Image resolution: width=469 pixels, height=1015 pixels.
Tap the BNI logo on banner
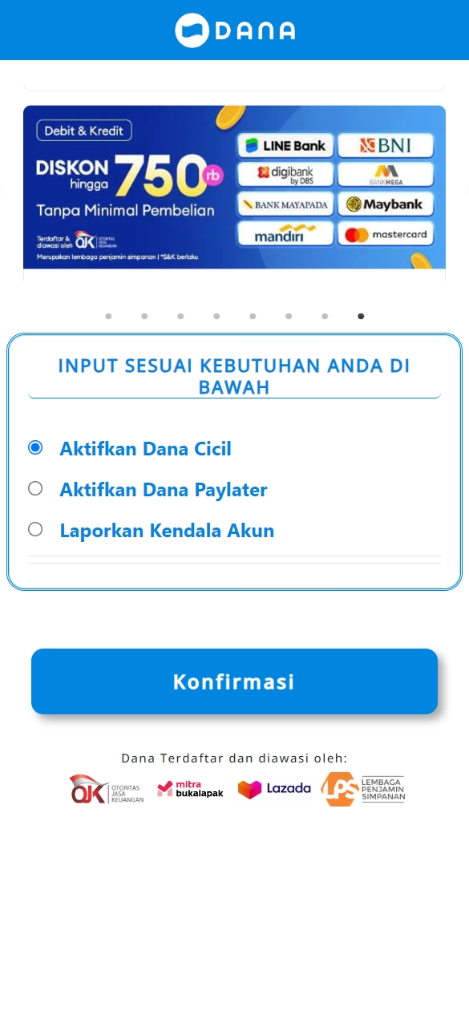pos(386,146)
